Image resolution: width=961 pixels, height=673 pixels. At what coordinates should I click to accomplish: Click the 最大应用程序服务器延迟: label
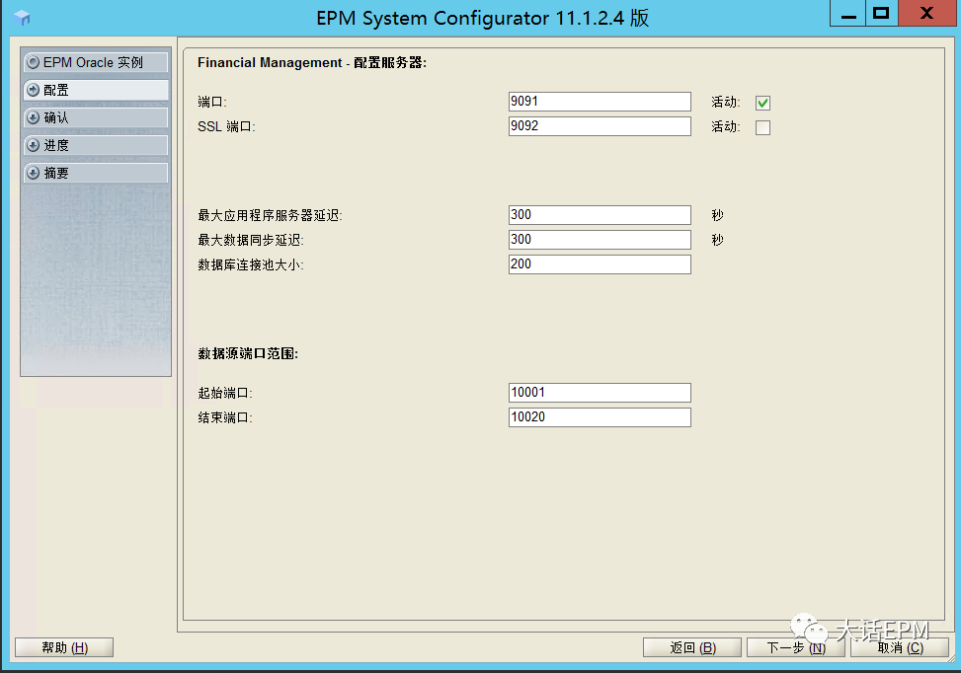click(x=270, y=215)
